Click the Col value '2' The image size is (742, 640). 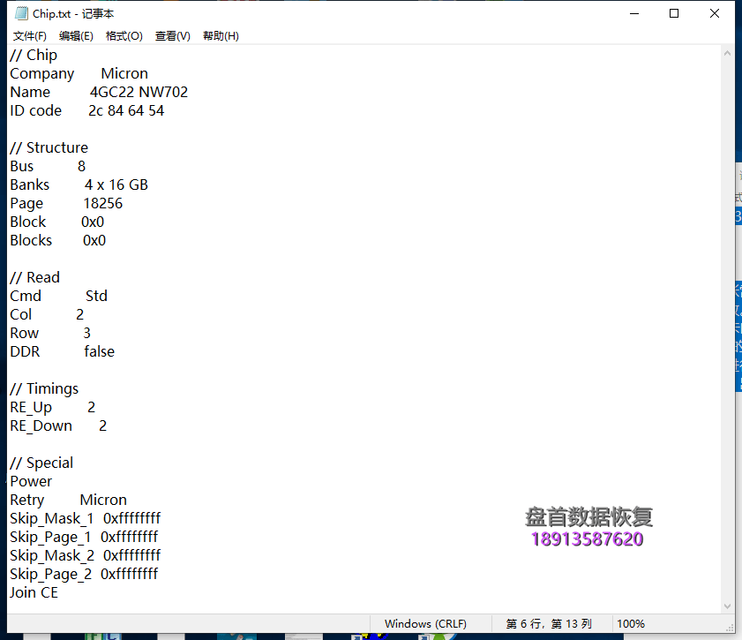point(80,314)
